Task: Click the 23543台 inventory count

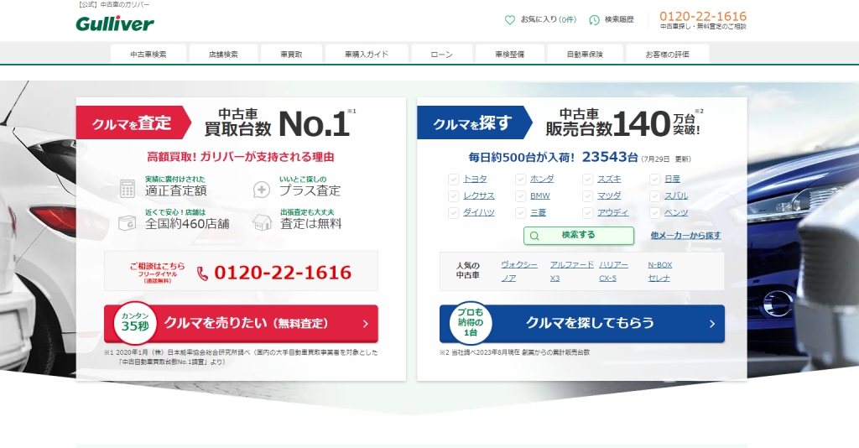Action: coord(610,157)
